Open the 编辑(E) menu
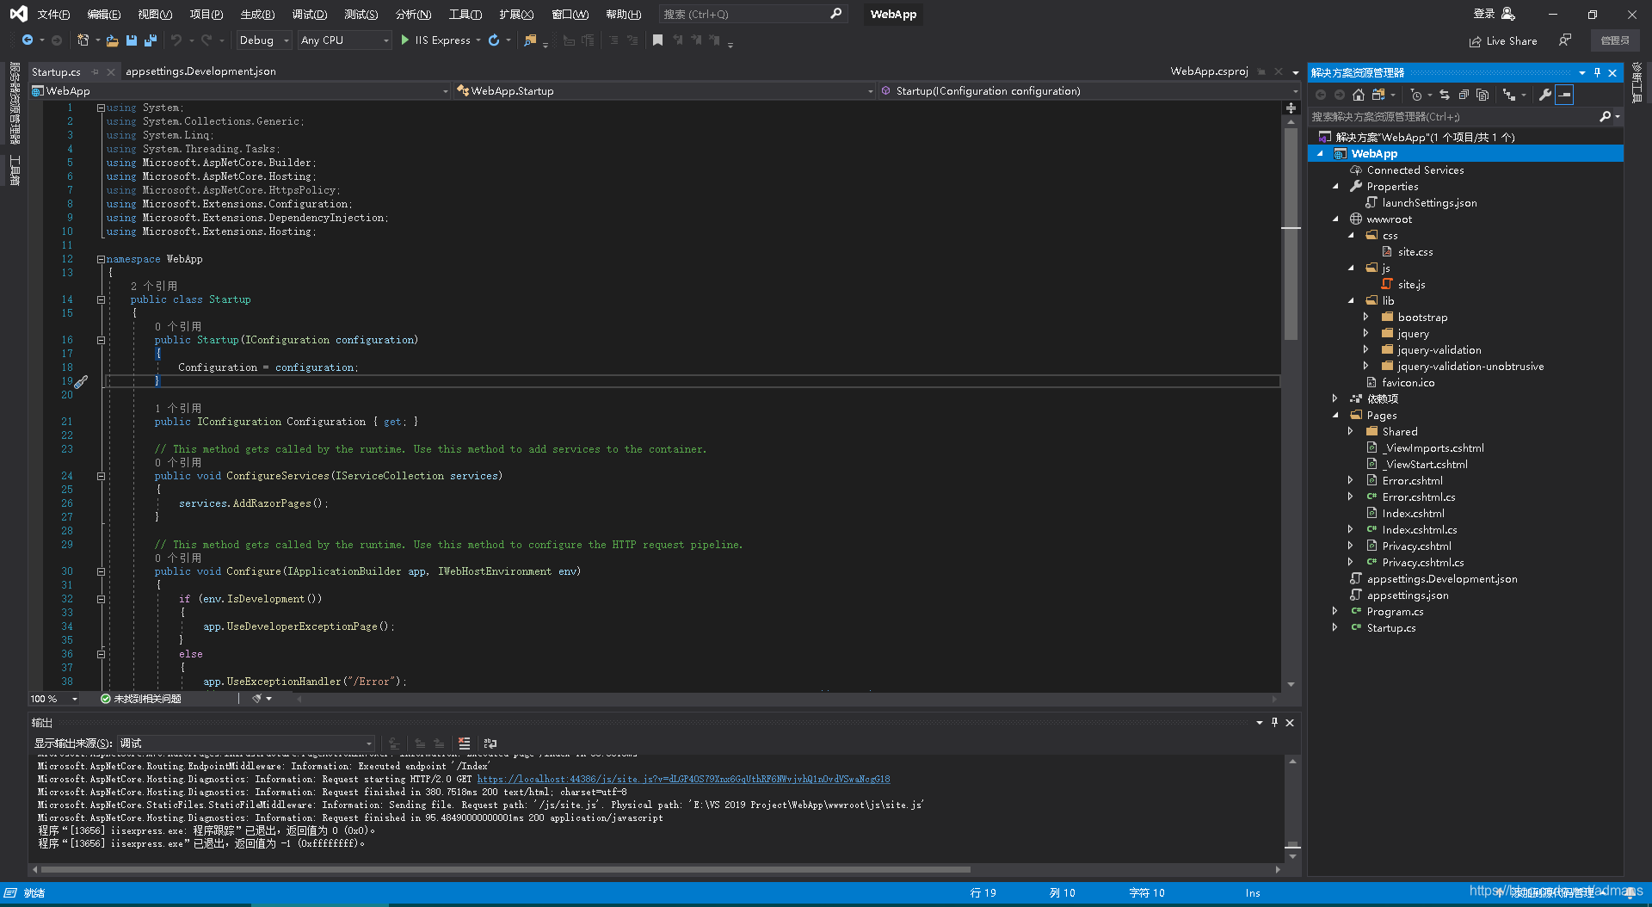Viewport: 1652px width, 907px height. pyautogui.click(x=104, y=15)
